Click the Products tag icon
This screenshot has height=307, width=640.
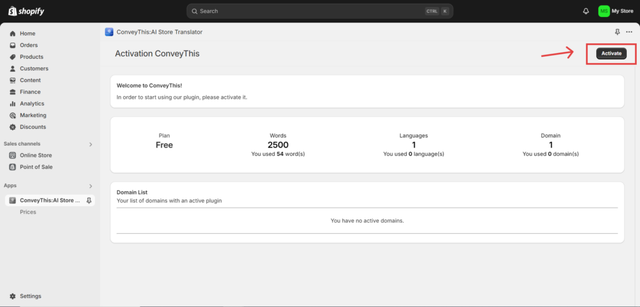point(12,57)
